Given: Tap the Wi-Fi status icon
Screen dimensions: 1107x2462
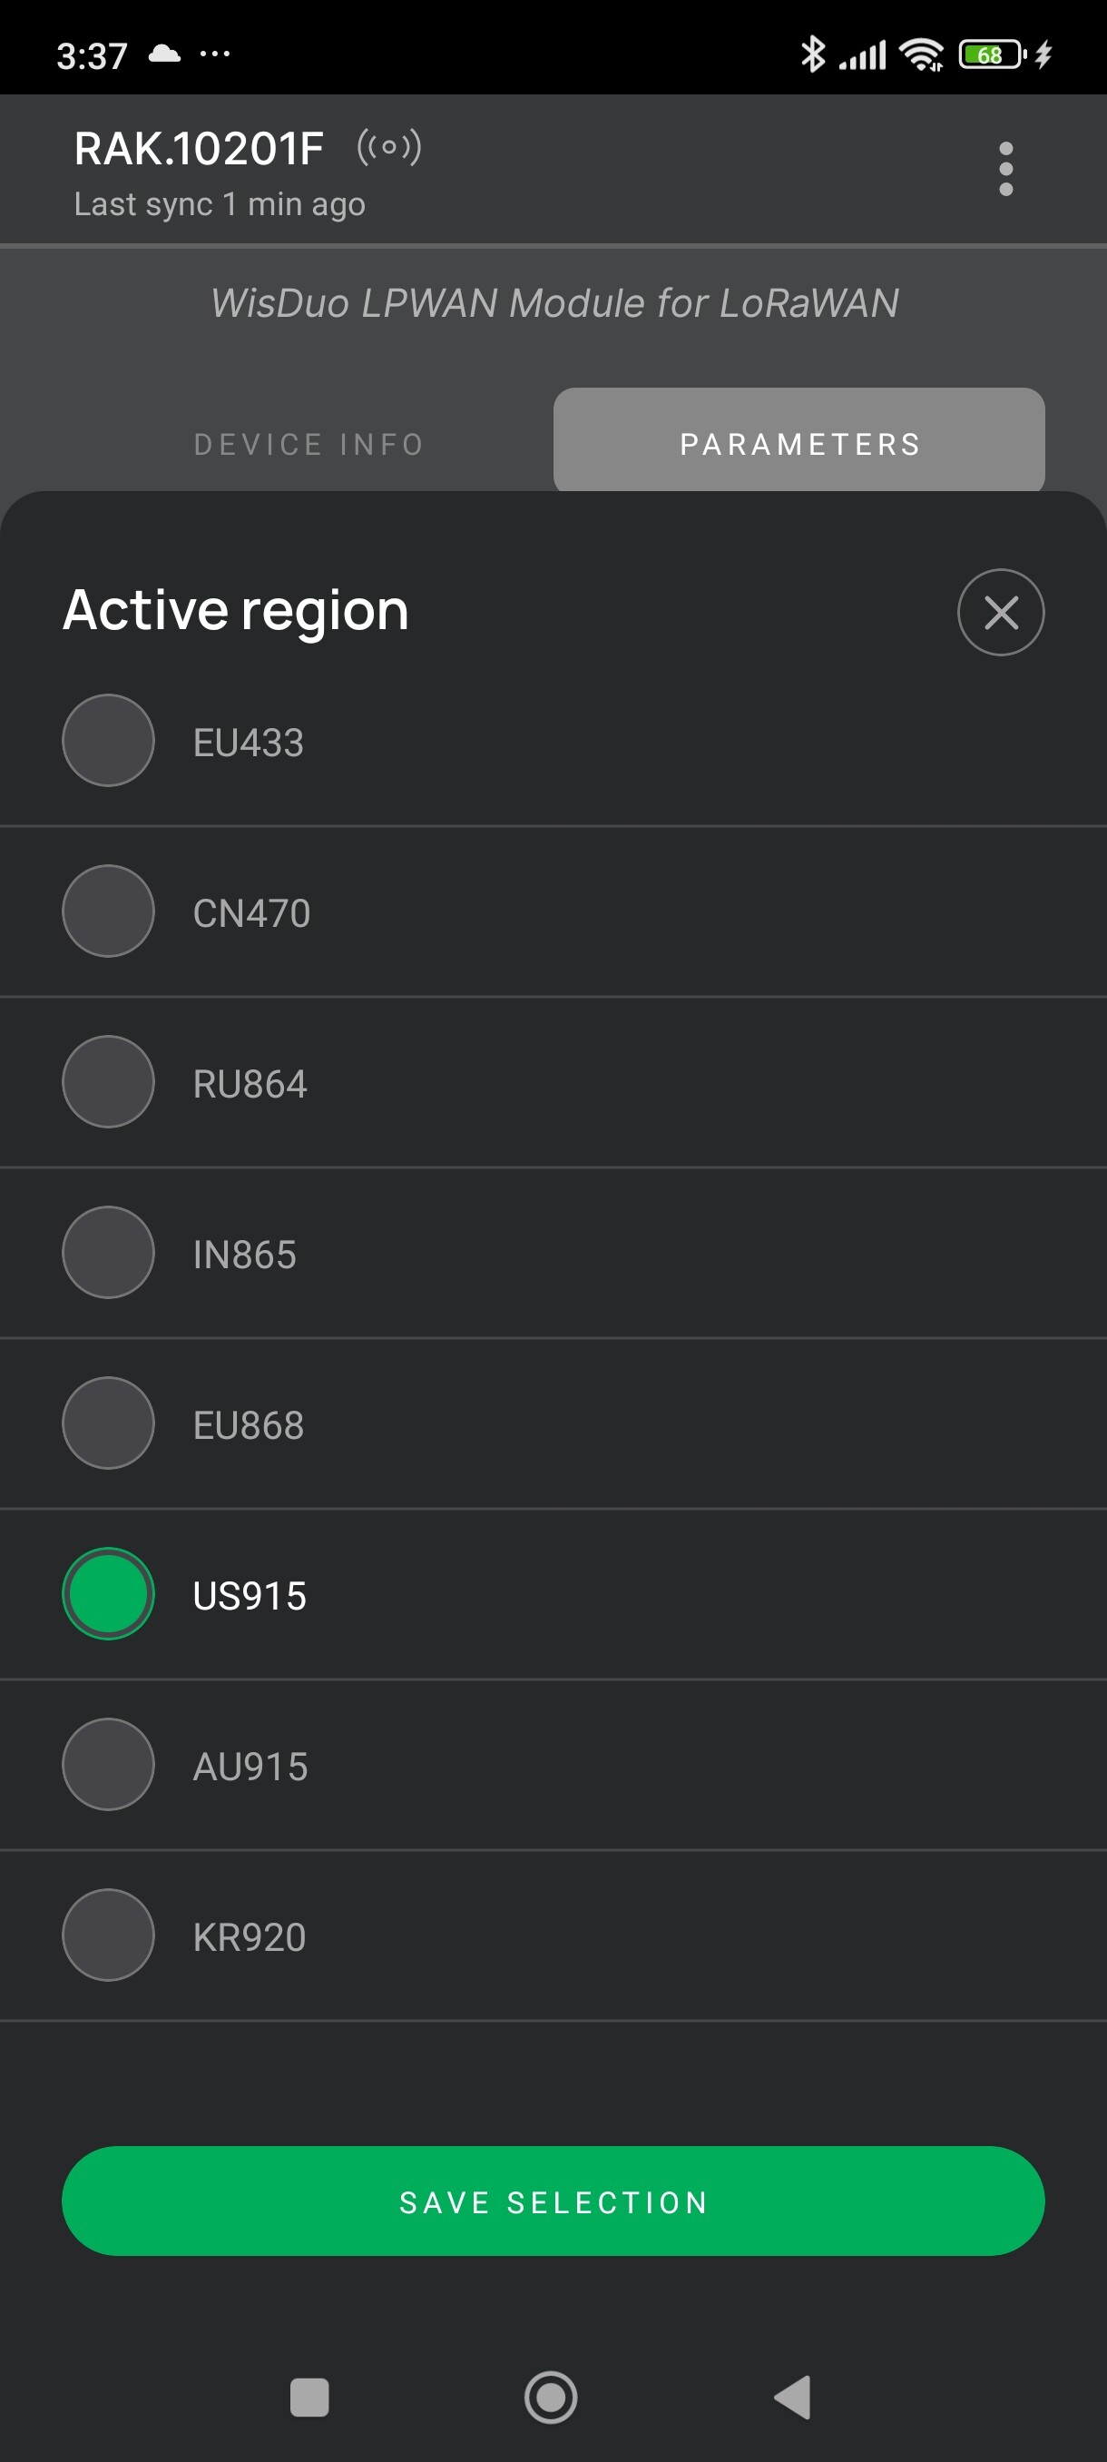Looking at the screenshot, I should pos(922,54).
